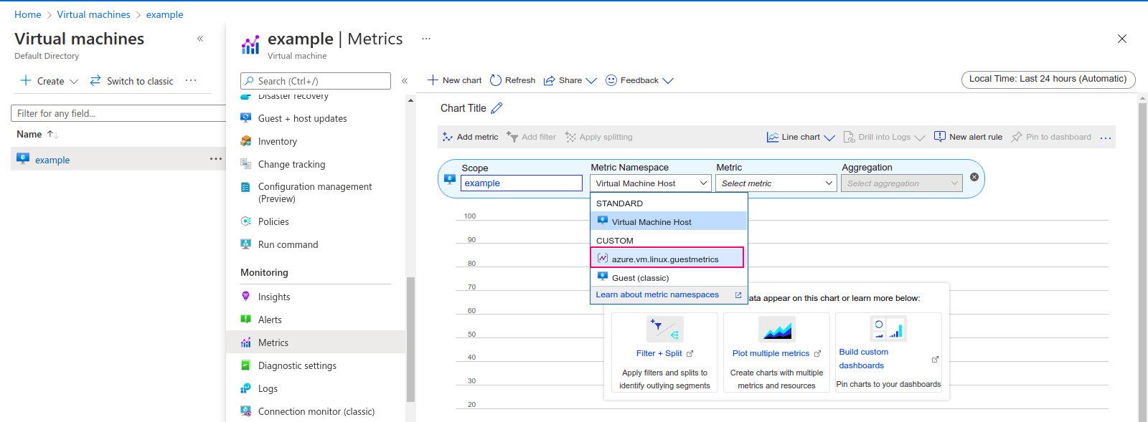This screenshot has width=1148, height=422.
Task: Click the Plot multiple metrics chart thumbnail
Action: tap(776, 330)
